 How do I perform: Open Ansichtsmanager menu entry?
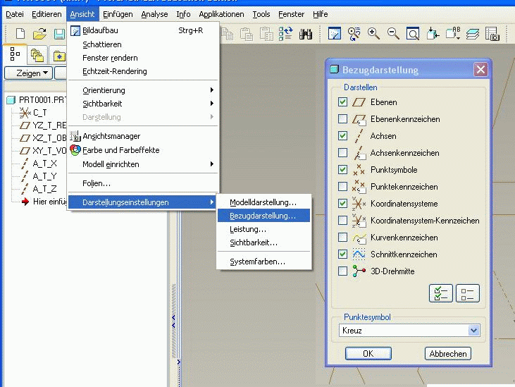point(143,136)
